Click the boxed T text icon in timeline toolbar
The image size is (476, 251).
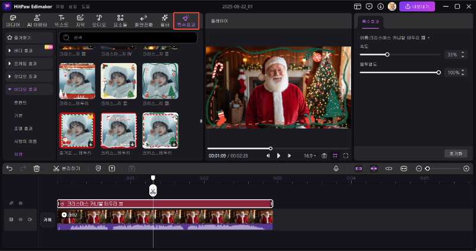click(x=112, y=168)
